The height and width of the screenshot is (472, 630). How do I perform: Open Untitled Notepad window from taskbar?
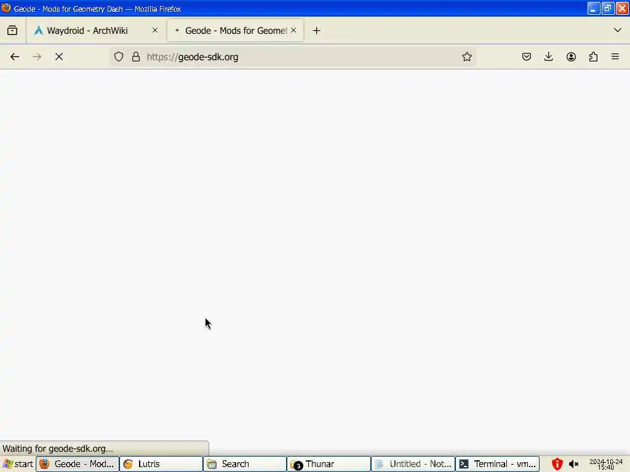[413, 464]
